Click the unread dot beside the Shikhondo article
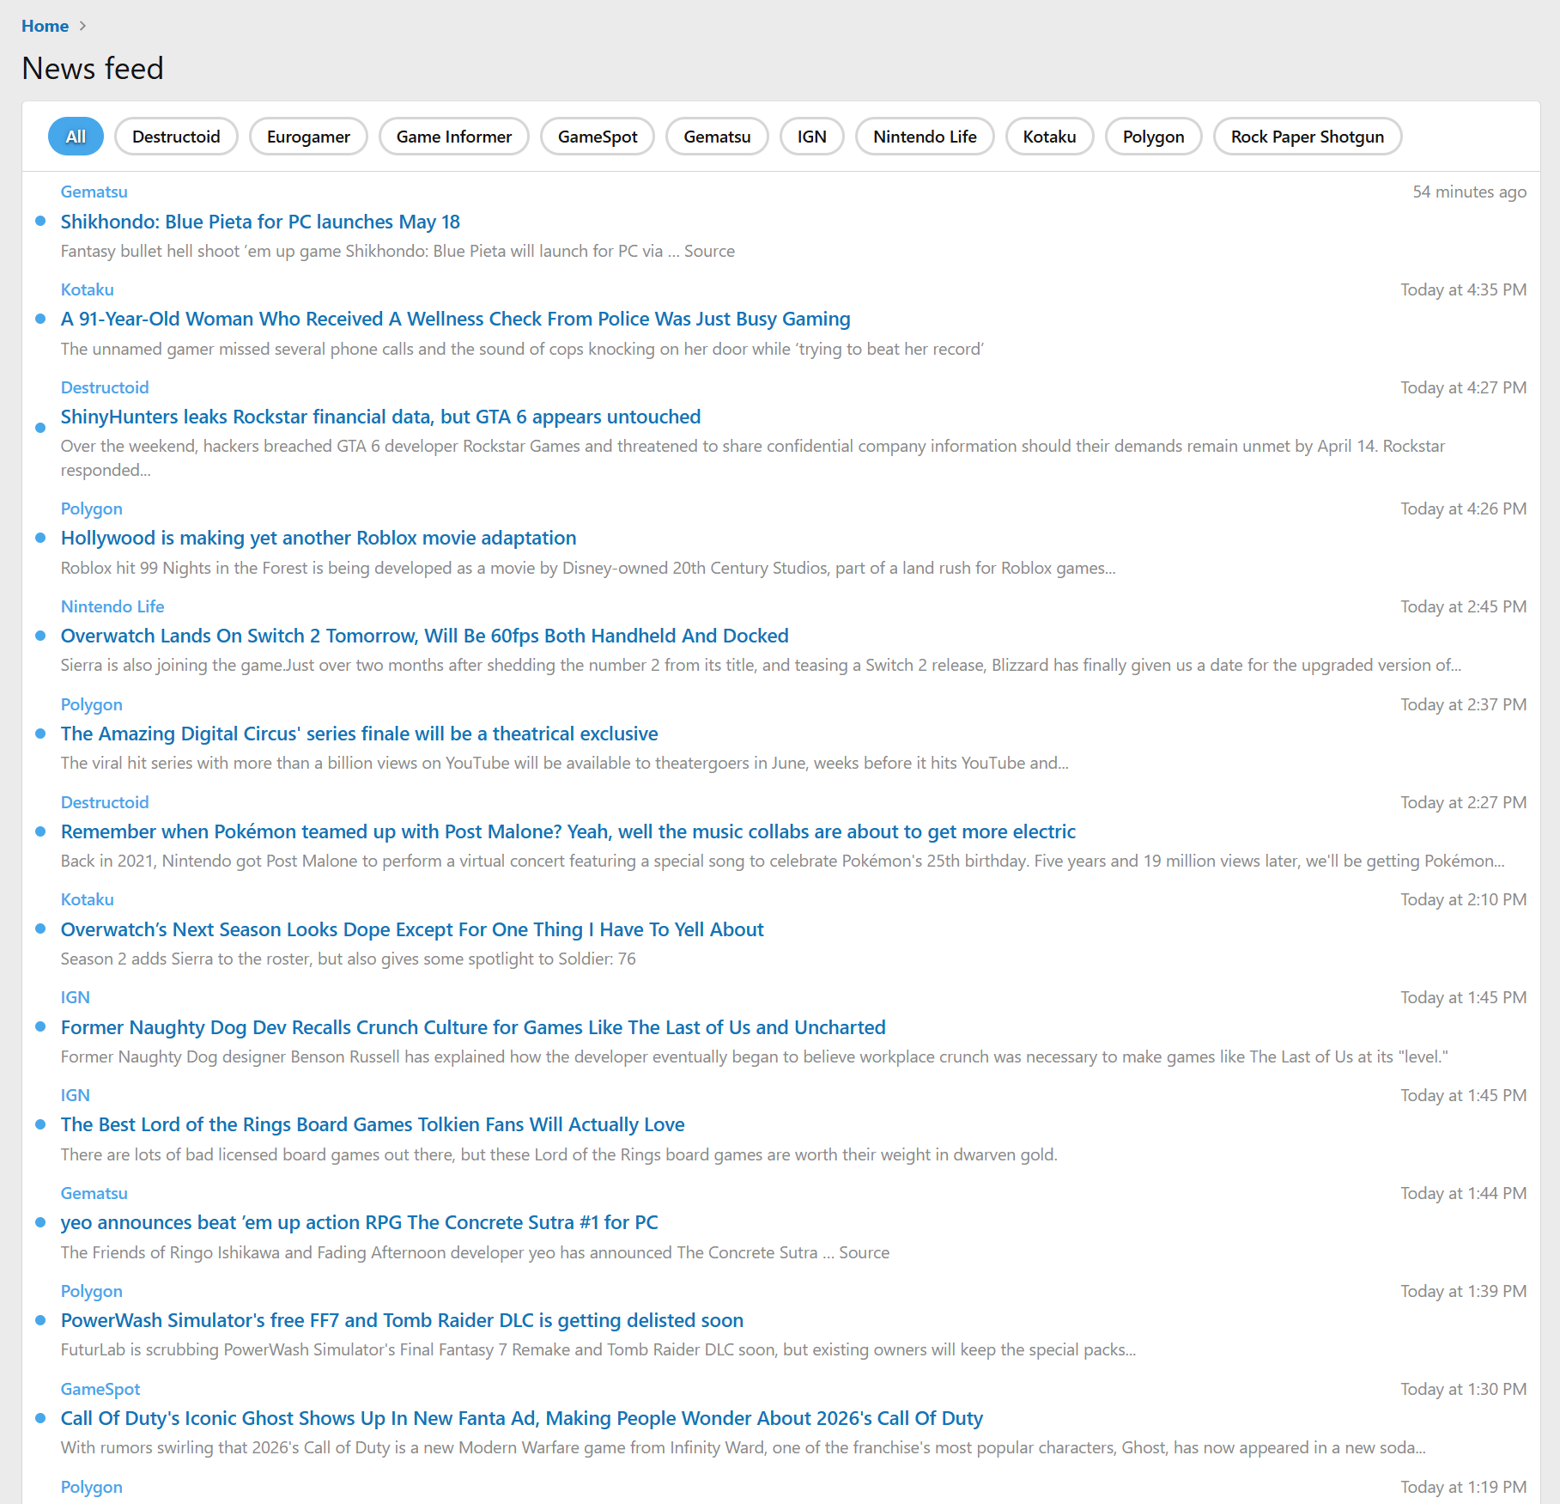This screenshot has width=1560, height=1504. coord(40,222)
